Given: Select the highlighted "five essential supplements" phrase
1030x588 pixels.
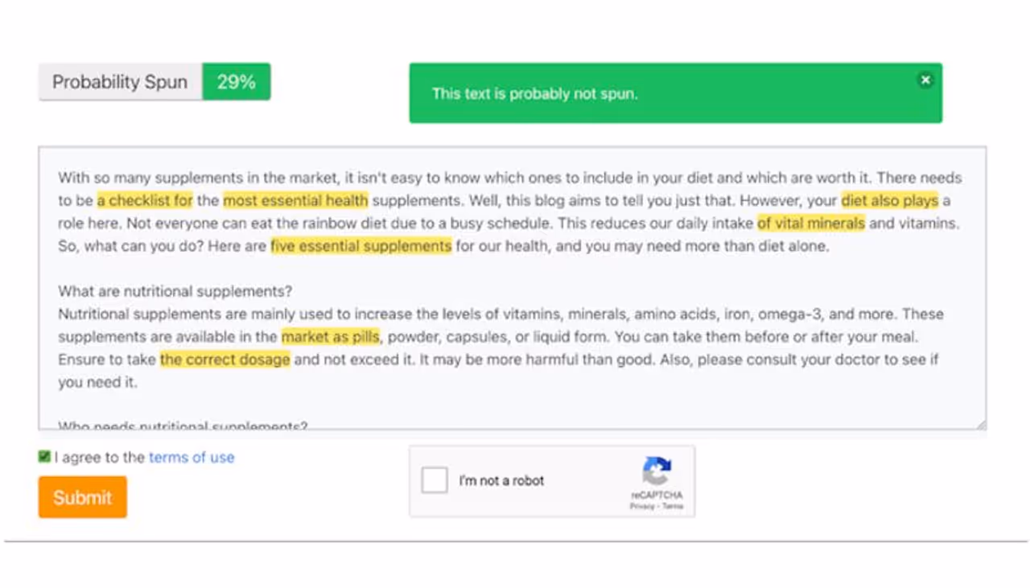Looking at the screenshot, I should click(x=360, y=246).
